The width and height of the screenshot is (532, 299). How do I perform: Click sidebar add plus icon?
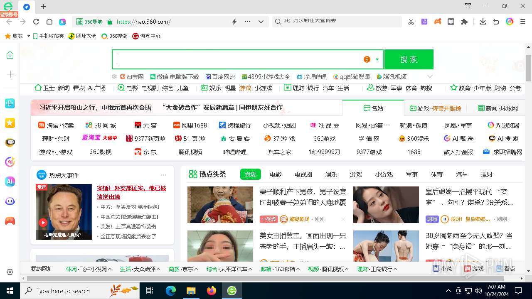click(10, 74)
